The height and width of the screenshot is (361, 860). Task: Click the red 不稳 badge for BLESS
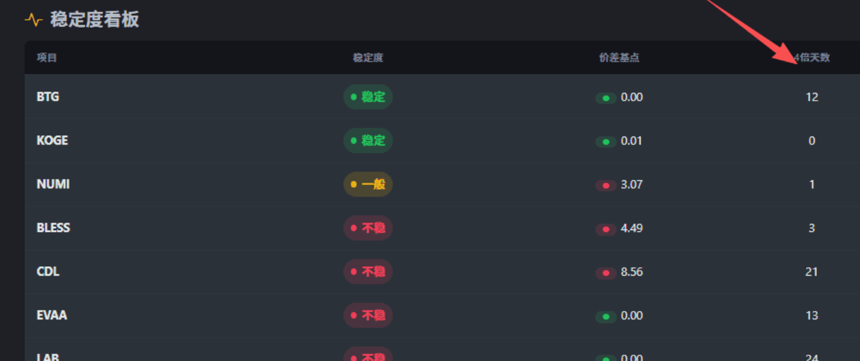tap(368, 228)
